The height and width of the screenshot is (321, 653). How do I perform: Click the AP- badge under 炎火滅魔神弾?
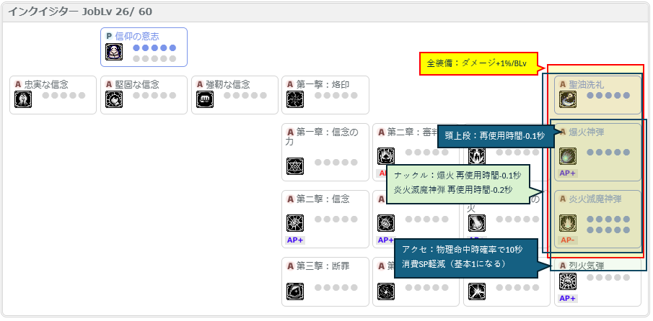point(569,240)
